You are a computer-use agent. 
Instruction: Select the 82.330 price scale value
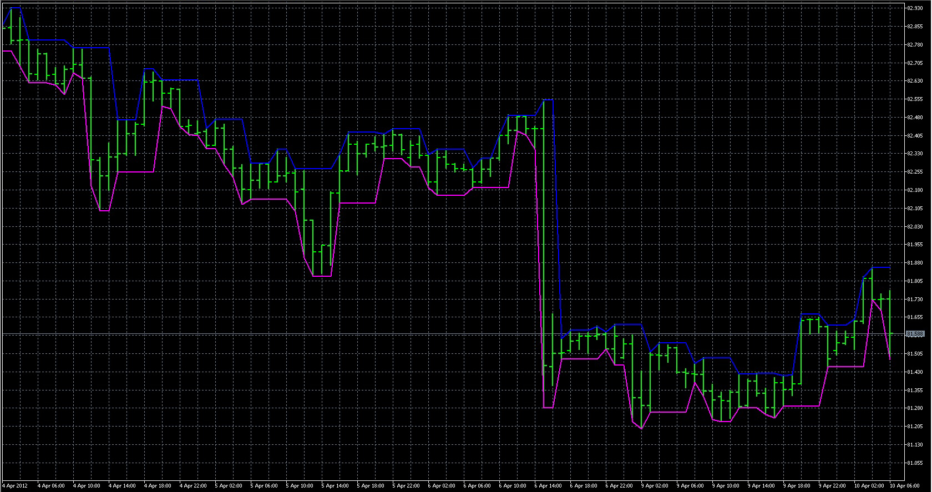click(915, 154)
